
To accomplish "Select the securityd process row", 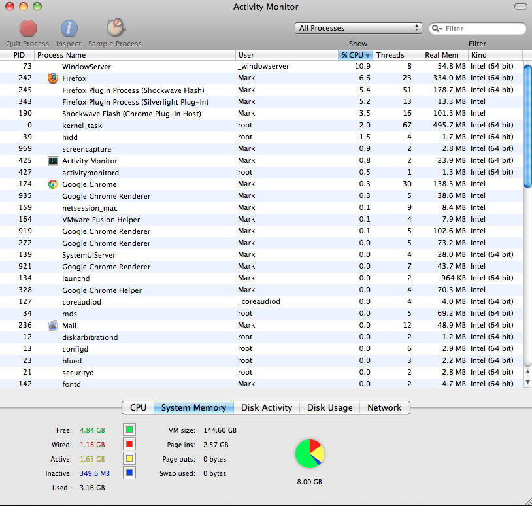I will pyautogui.click(x=261, y=372).
